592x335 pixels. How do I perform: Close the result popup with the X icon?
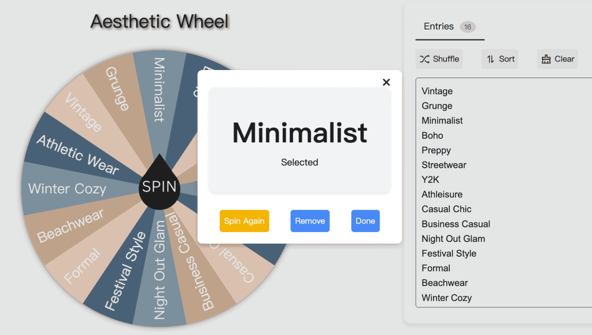[x=386, y=82]
